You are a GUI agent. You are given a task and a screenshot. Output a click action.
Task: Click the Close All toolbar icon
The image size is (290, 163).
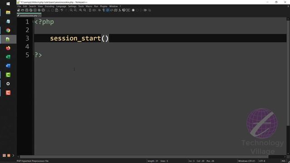coord(39,10)
